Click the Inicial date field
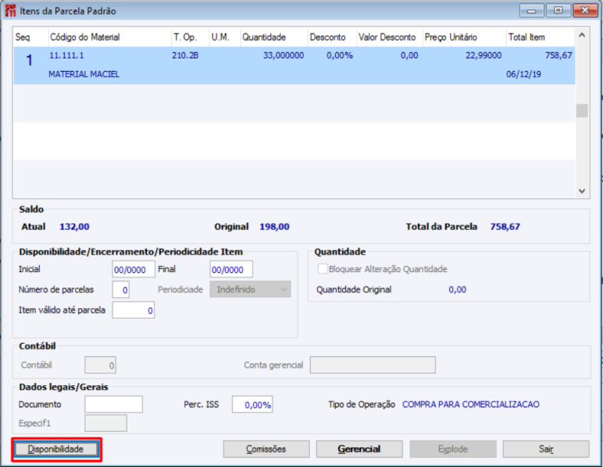Image resolution: width=603 pixels, height=467 pixels. click(x=134, y=270)
